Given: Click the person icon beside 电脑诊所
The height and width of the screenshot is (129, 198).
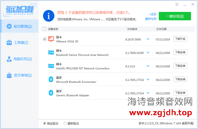Looking at the screenshot, I should pyautogui.click(x=9, y=59).
